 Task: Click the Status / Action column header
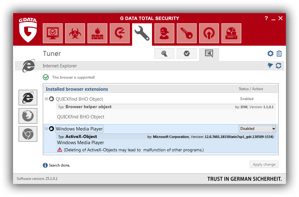pyautogui.click(x=251, y=89)
